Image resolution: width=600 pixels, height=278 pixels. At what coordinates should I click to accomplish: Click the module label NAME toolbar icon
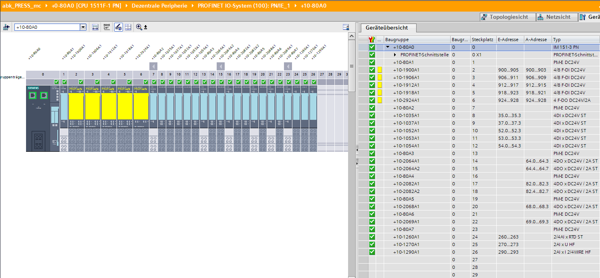[107, 27]
